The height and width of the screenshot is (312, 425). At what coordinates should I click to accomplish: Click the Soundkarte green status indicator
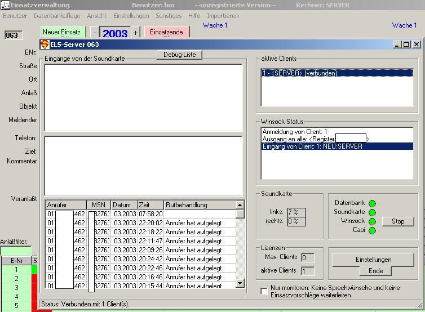pyautogui.click(x=372, y=212)
